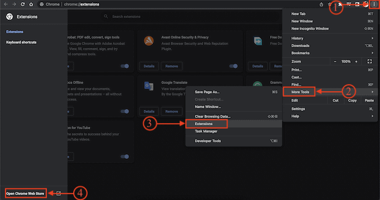Expand the Bookmarks submenu arrow
Screen dimensions: 380x200
point(372,53)
